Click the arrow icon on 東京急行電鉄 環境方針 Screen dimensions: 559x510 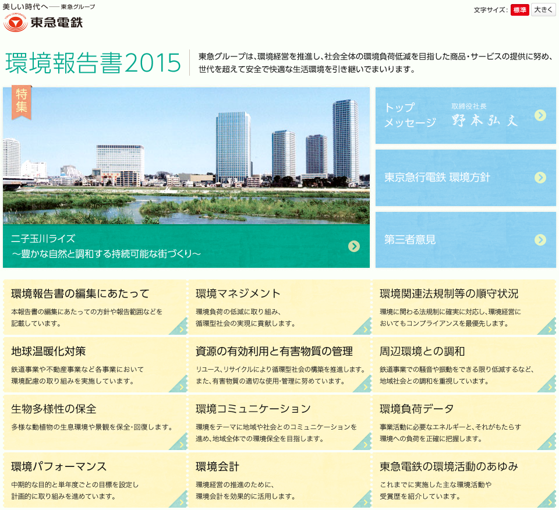[x=540, y=178]
